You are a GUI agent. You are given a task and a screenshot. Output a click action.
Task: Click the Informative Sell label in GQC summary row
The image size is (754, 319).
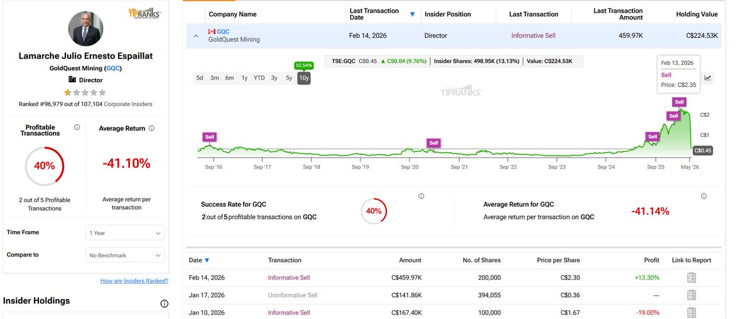[533, 36]
